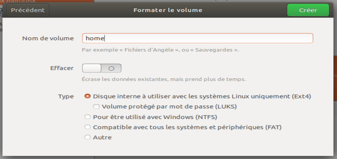Toggle the Effacer switch
Viewport: 337px width, 159px height.
(x=102, y=68)
